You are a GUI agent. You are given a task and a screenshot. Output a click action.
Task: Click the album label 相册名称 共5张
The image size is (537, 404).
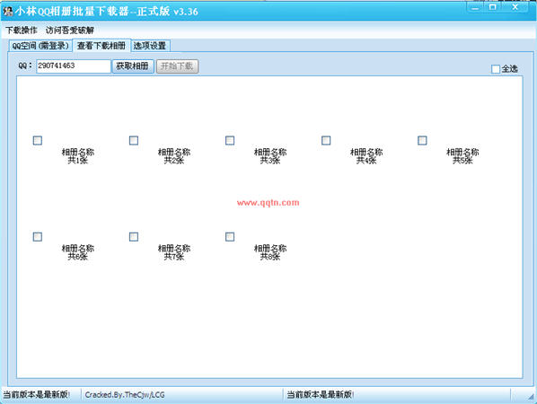[462, 156]
